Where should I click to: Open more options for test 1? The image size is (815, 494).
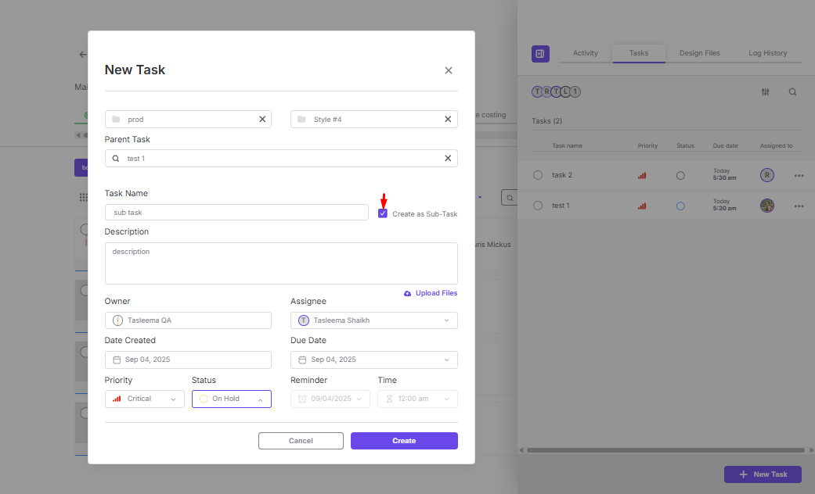point(799,206)
